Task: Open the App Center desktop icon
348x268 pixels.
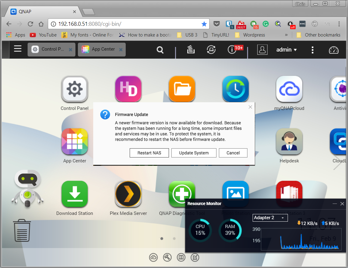Action: pos(75,142)
